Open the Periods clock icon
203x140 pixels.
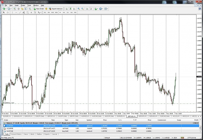coord(100,9)
